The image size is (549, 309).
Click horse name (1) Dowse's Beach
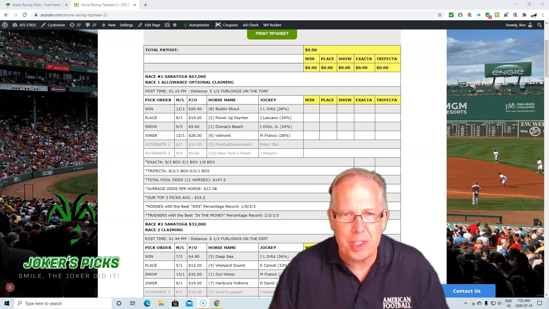pyautogui.click(x=226, y=126)
